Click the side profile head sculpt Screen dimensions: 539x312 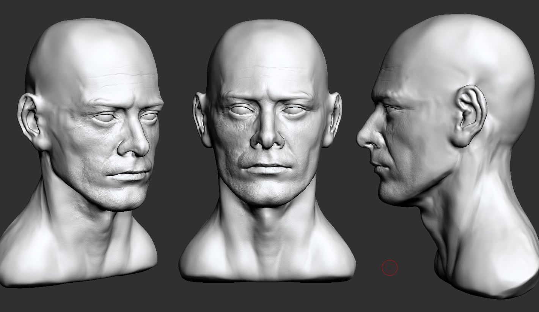(448, 156)
